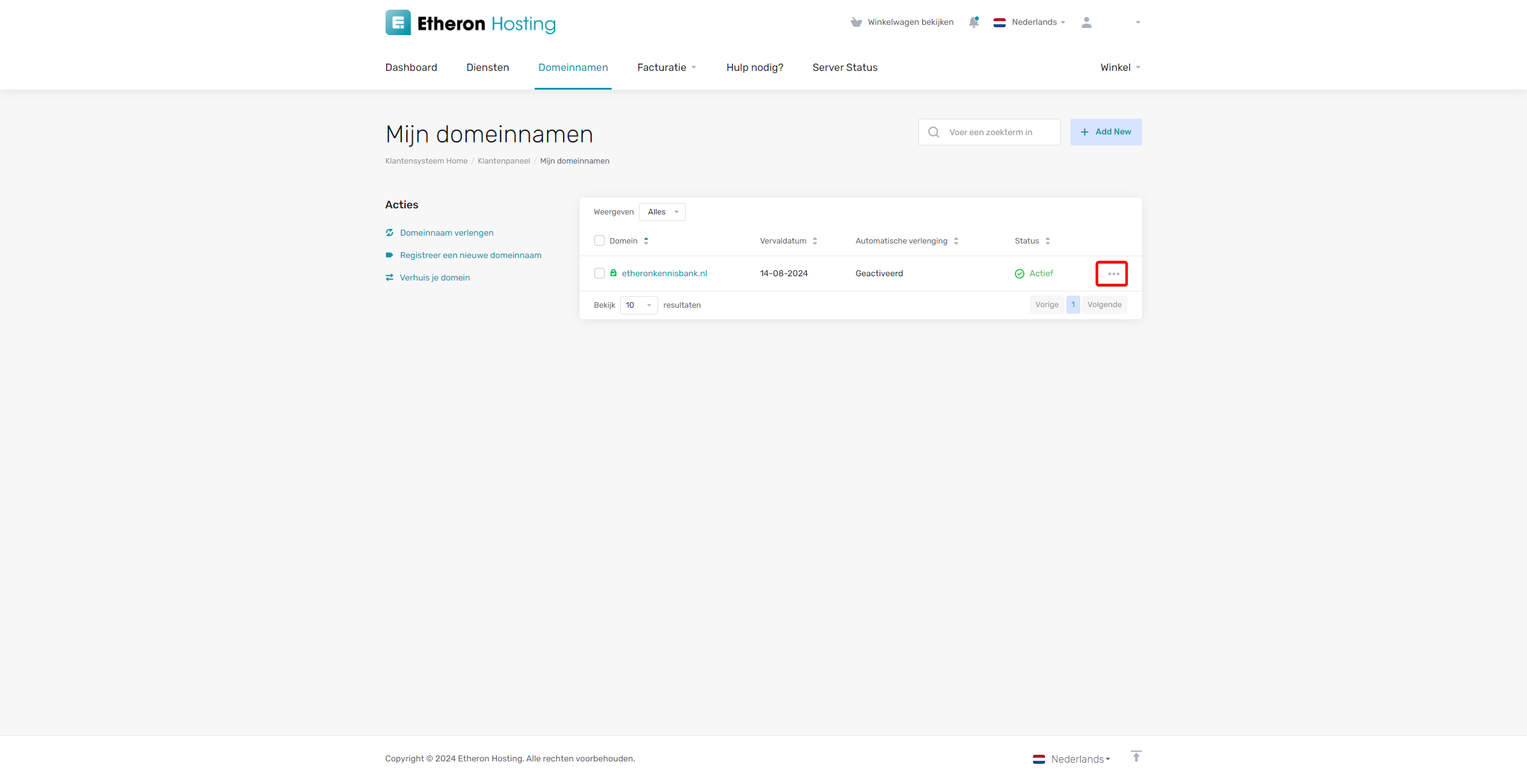Screen dimensions: 1527x782
Task: Sort table by Vervaldatum column arrows
Action: click(x=815, y=241)
